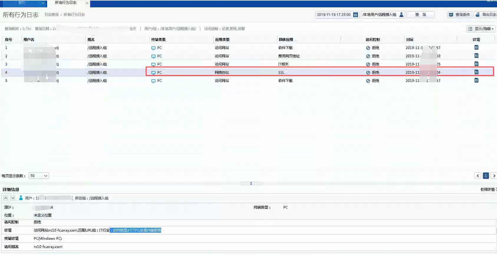Click 日志查询 breadcrumb
This screenshot has height=255, width=497.
pyautogui.click(x=52, y=15)
